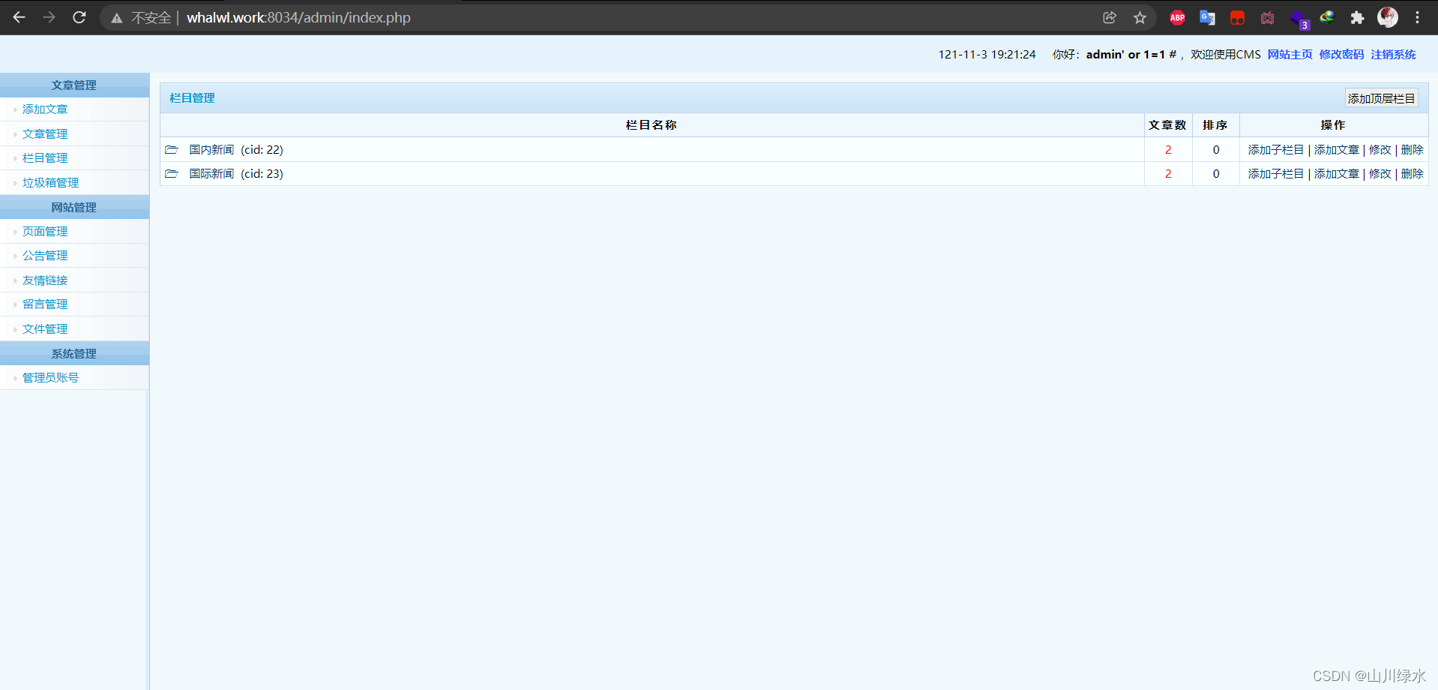Open 公告管理 in the sidebar
The height and width of the screenshot is (690, 1438).
45,256
